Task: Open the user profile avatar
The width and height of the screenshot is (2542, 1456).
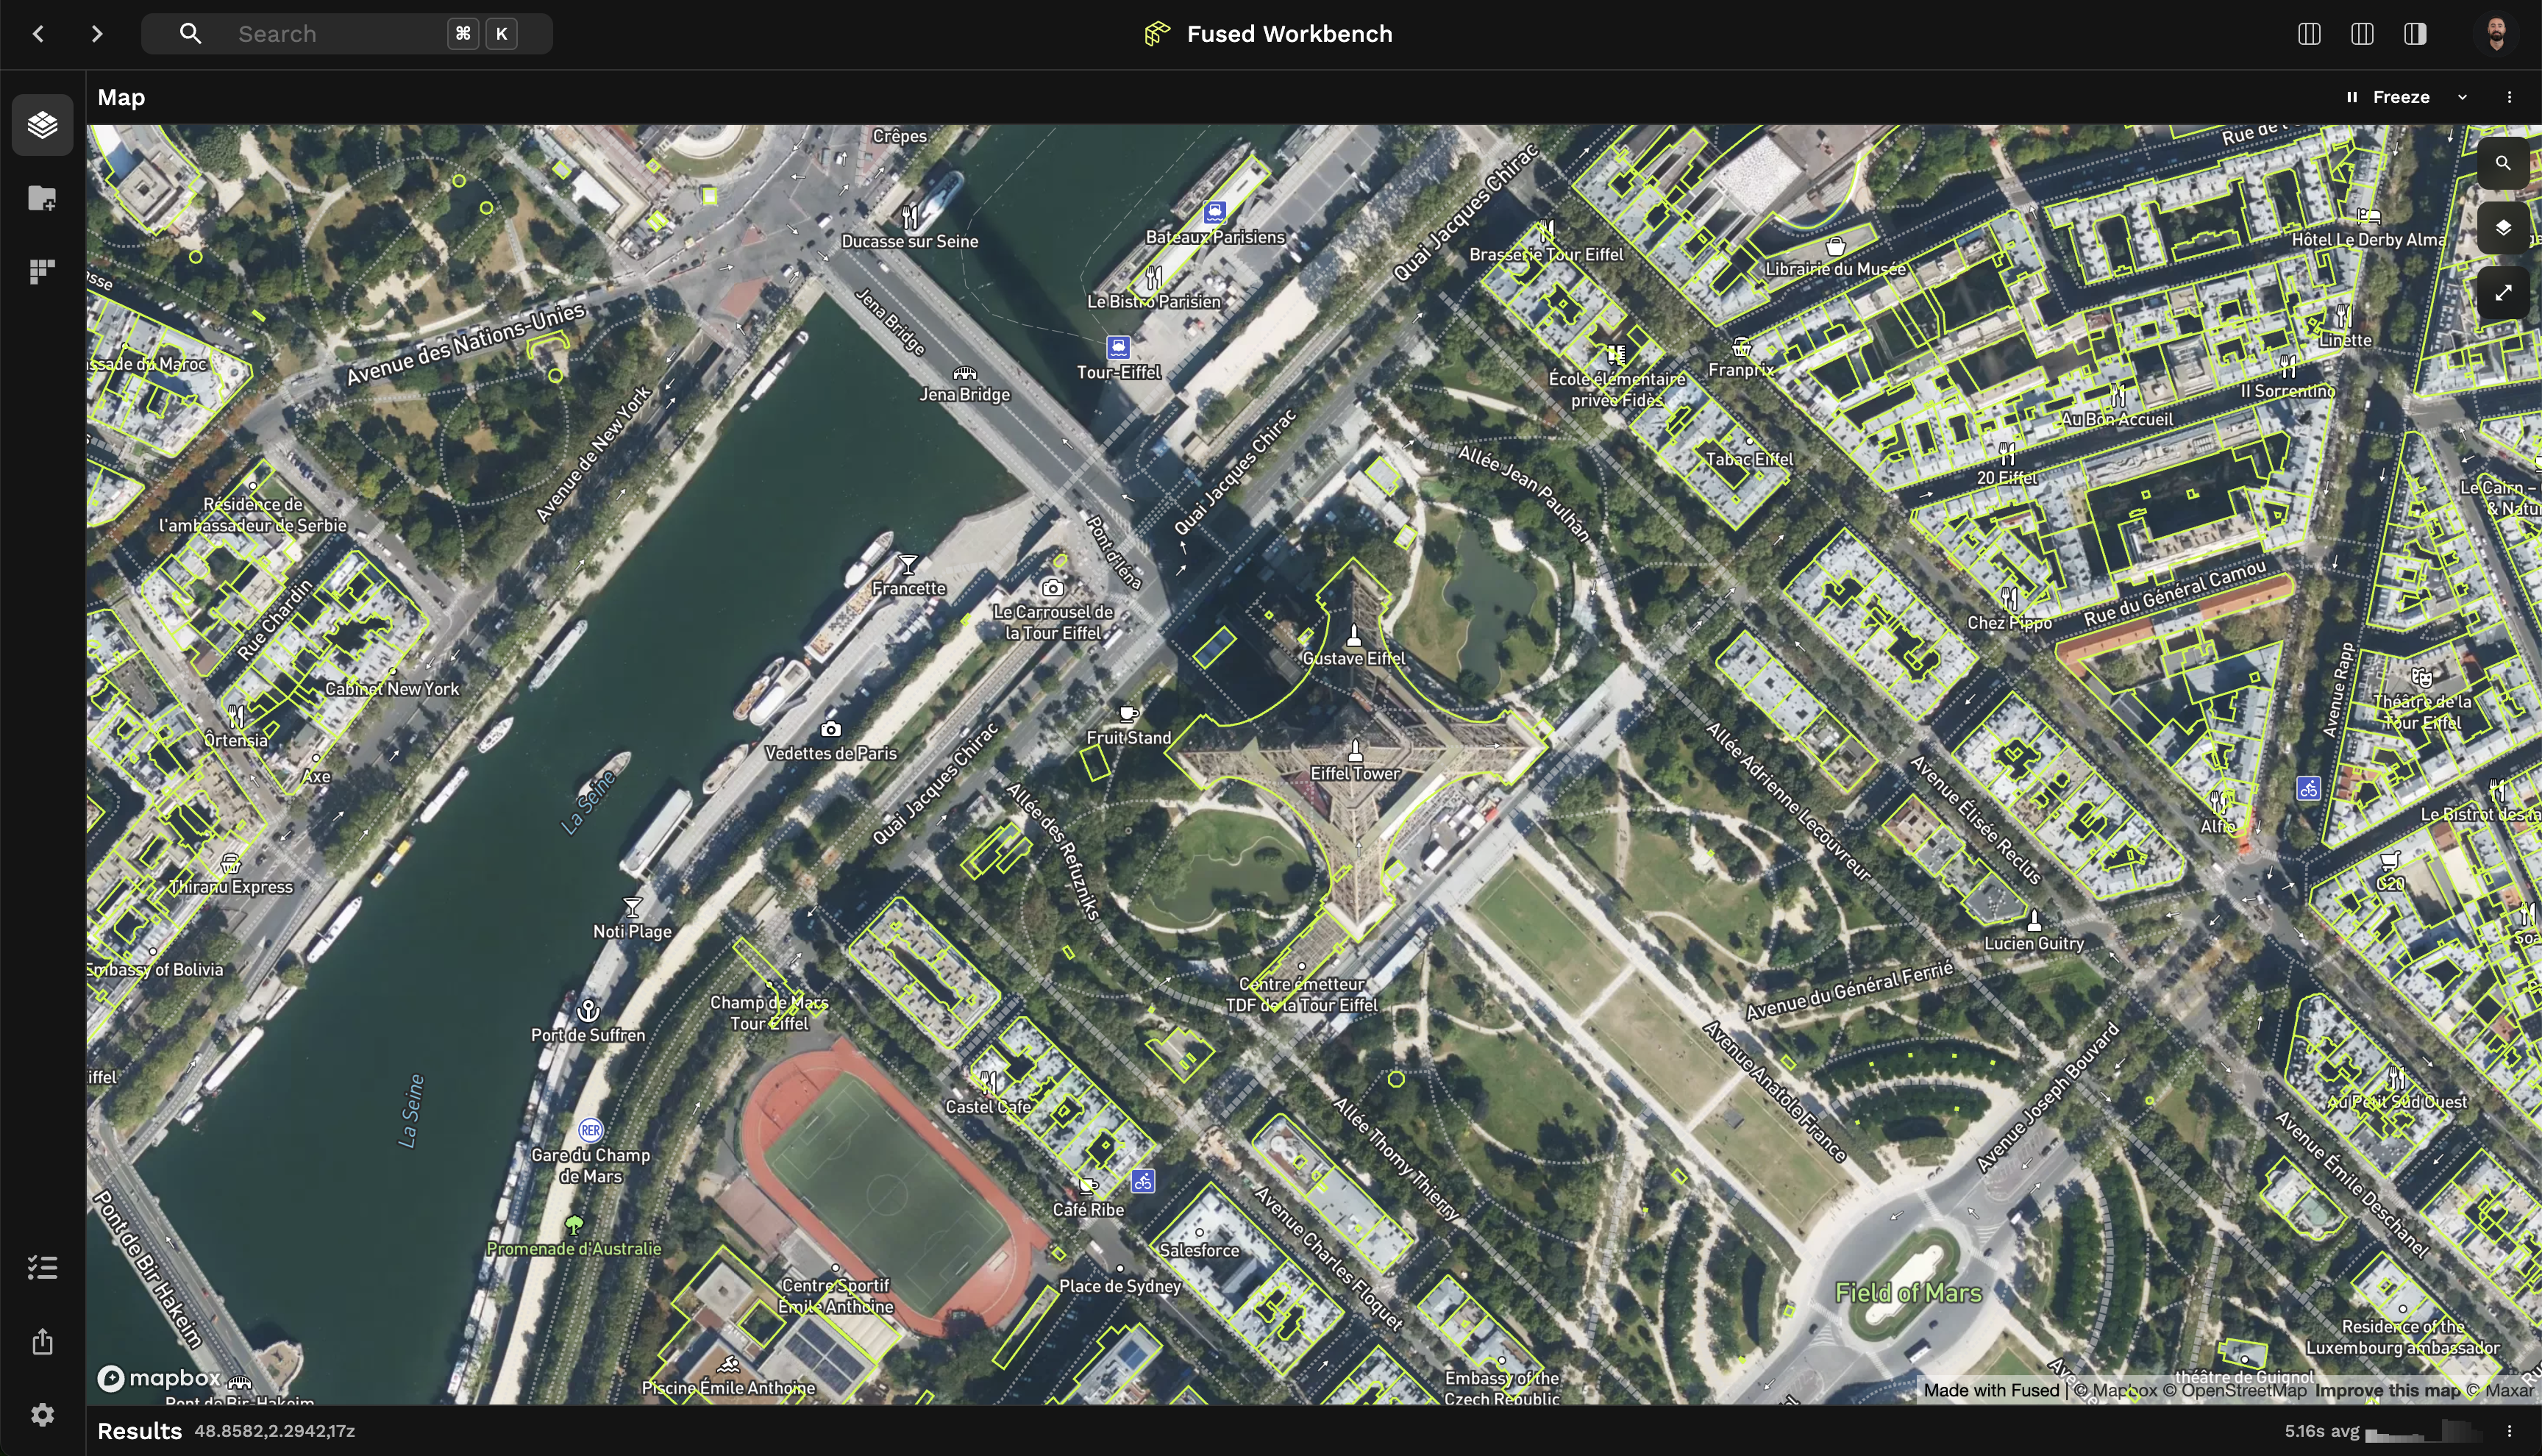Action: click(2497, 34)
